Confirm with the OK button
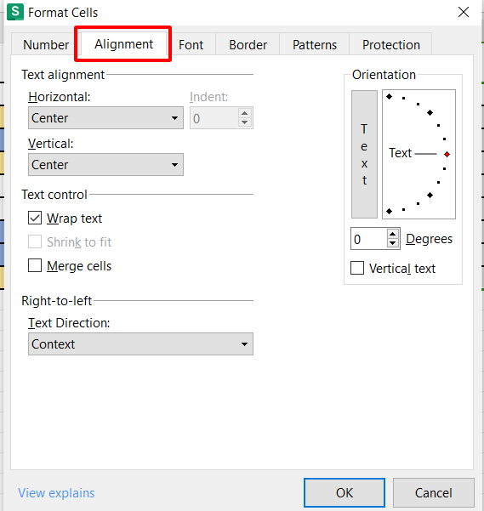The image size is (484, 511). (x=344, y=493)
